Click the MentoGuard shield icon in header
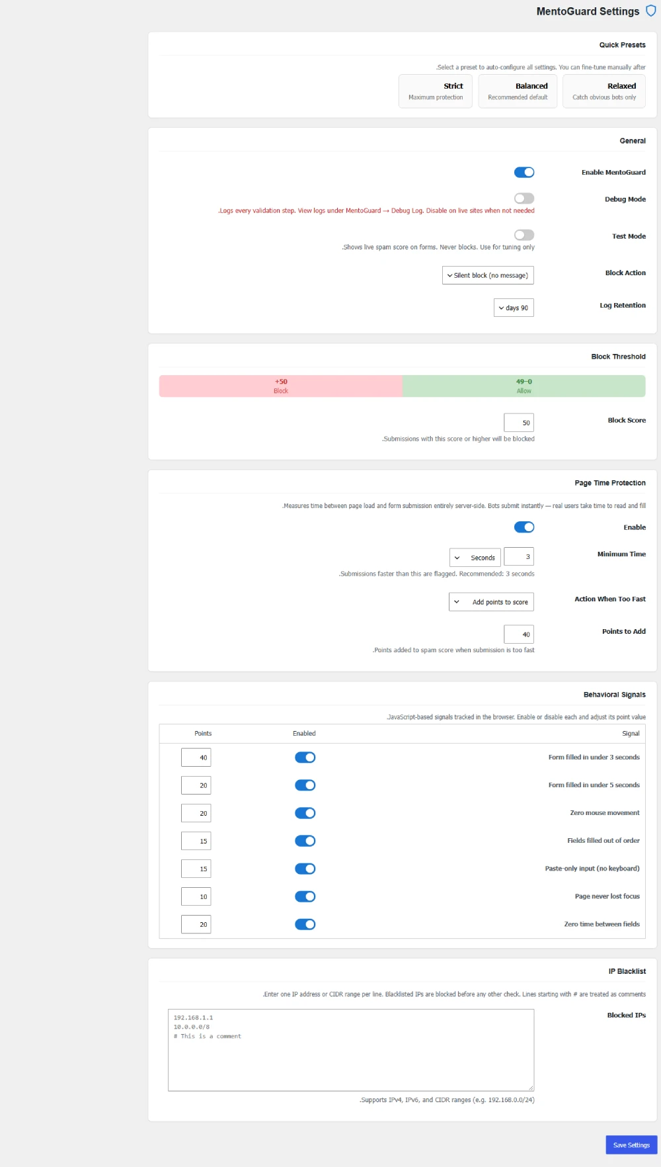The image size is (661, 1167). (650, 11)
